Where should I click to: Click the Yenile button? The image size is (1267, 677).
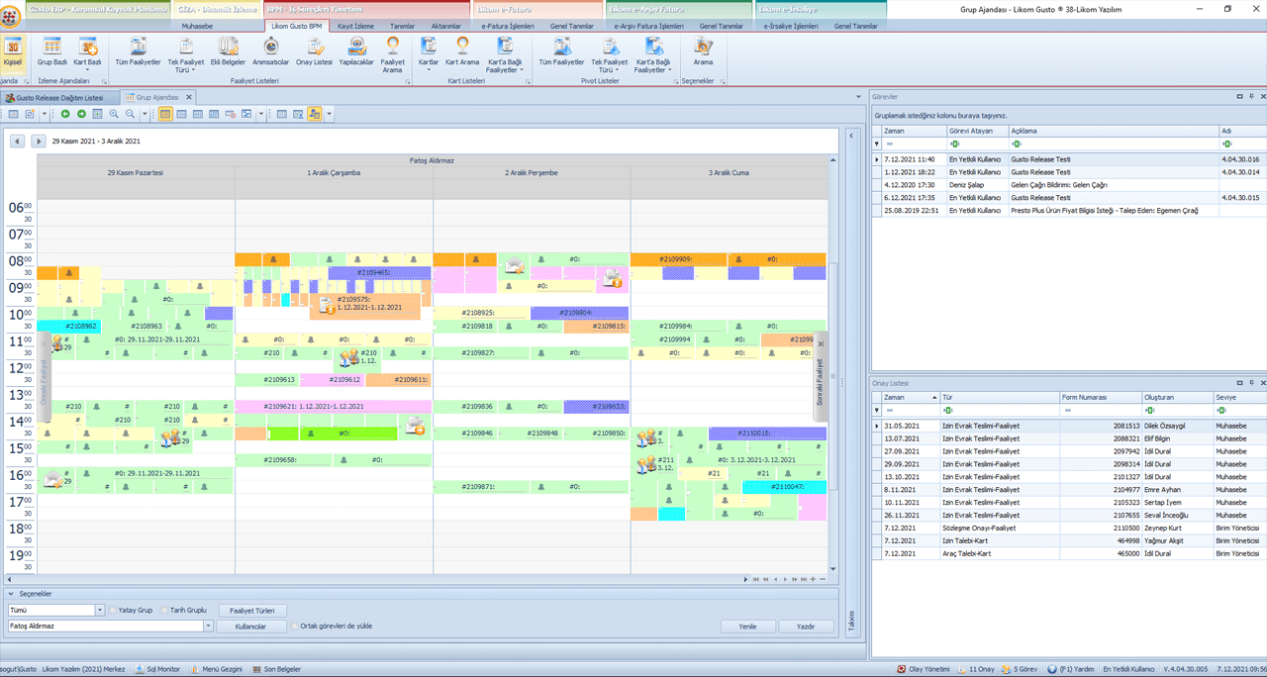747,627
